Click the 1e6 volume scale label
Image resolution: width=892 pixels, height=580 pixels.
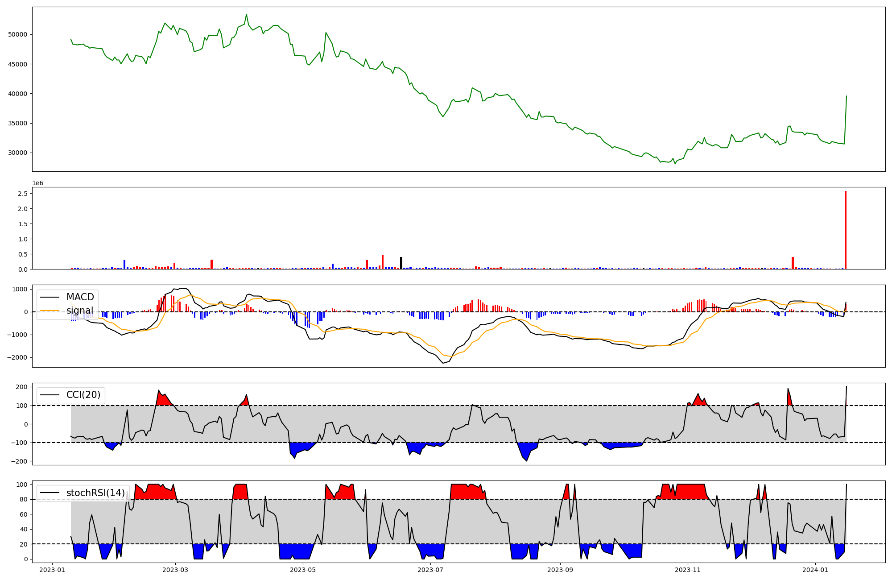pyautogui.click(x=37, y=183)
